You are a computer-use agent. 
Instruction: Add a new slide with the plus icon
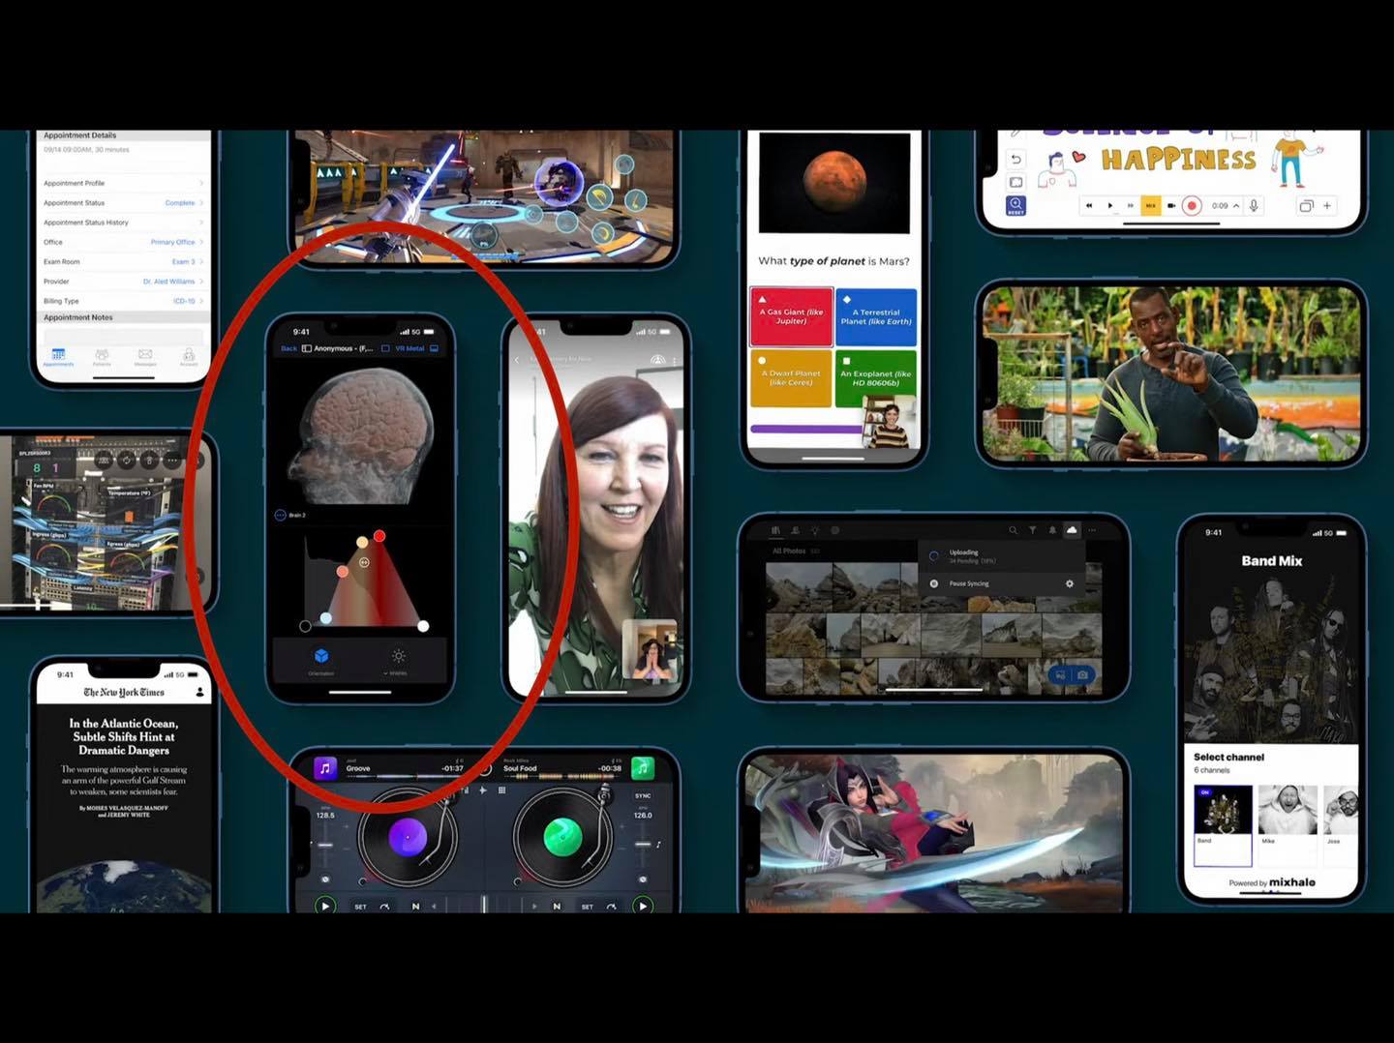pyautogui.click(x=1327, y=206)
